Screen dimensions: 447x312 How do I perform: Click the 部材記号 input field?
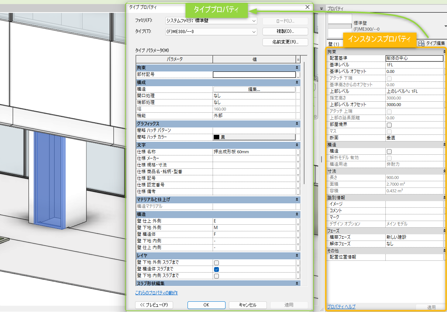click(x=254, y=74)
